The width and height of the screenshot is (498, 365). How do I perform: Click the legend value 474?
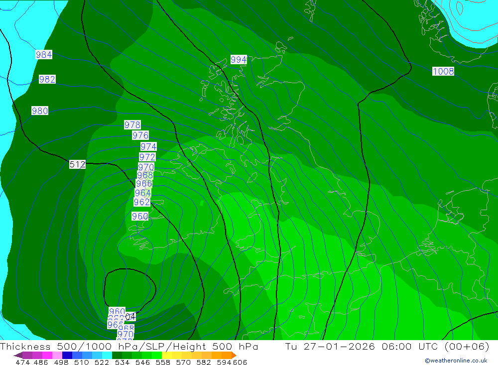22,363
